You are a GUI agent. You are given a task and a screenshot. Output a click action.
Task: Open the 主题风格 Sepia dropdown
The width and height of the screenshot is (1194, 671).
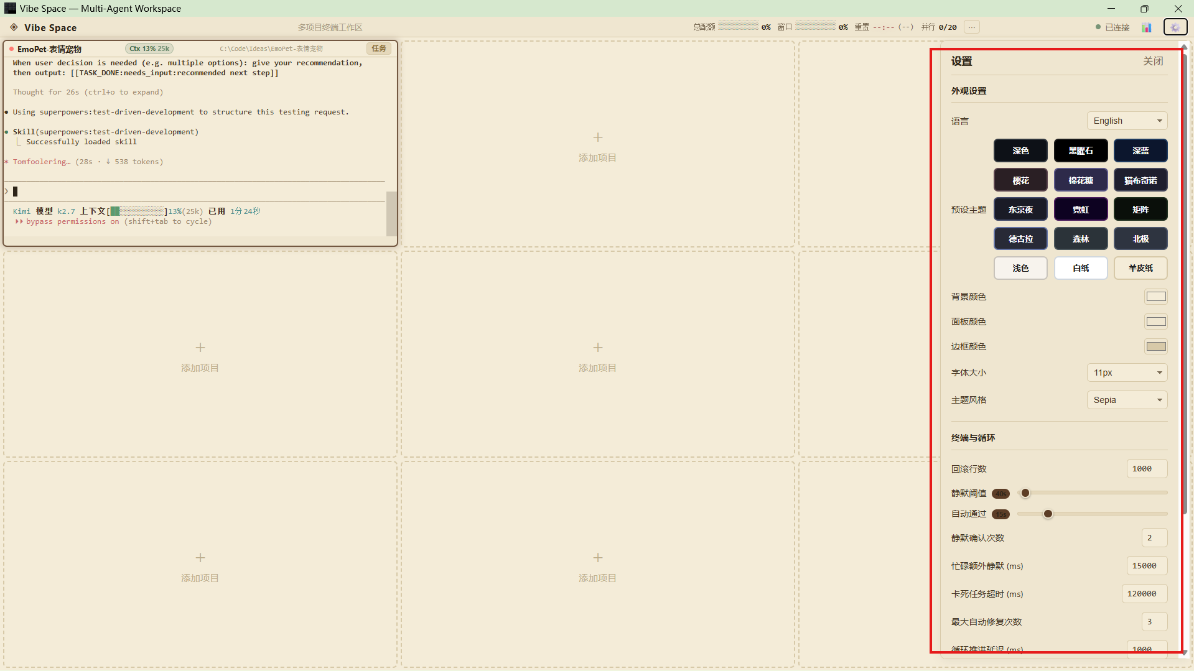pyautogui.click(x=1127, y=400)
